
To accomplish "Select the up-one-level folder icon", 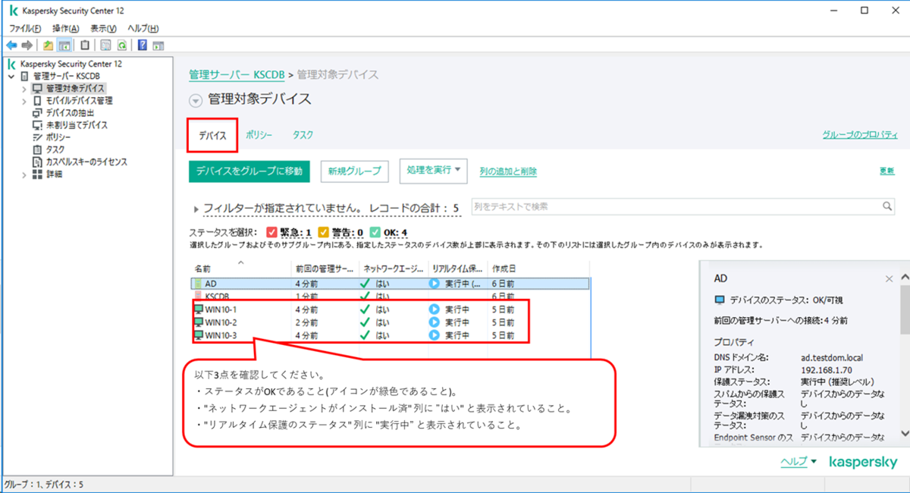I will point(47,45).
